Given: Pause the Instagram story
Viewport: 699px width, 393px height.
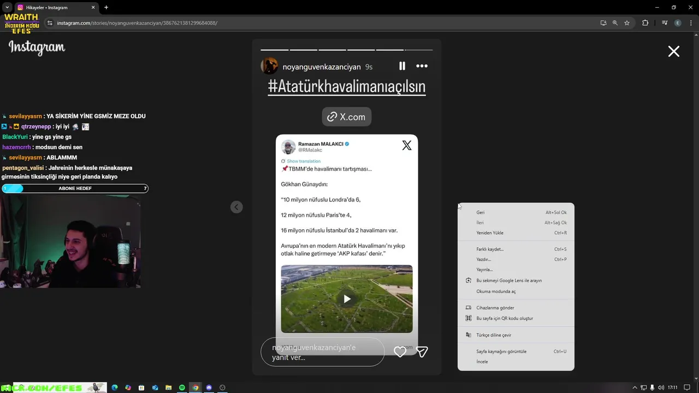Looking at the screenshot, I should [402, 66].
